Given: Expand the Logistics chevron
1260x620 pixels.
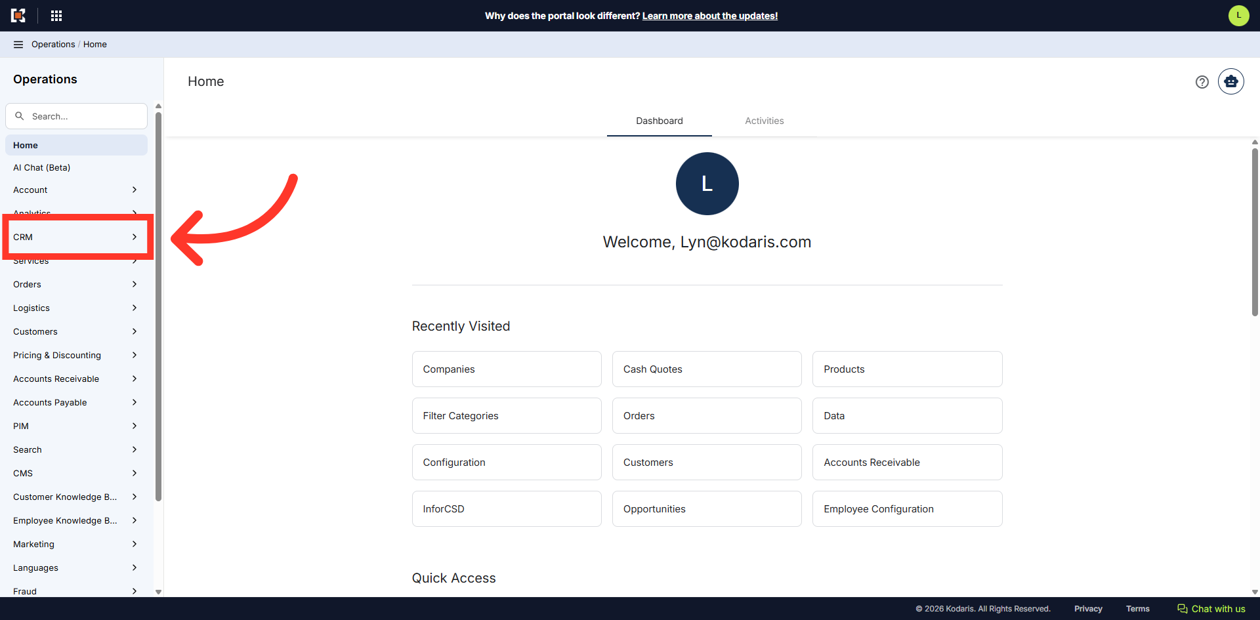Looking at the screenshot, I should pos(135,308).
